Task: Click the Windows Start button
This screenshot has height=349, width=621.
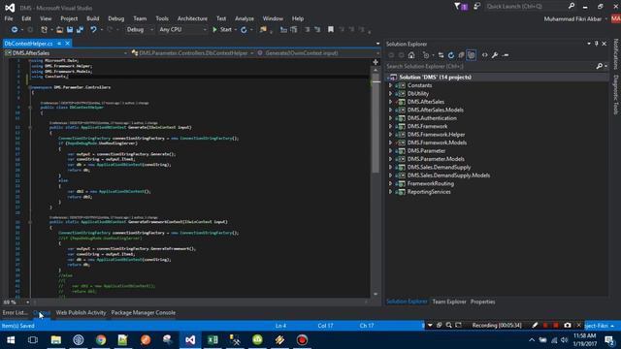Action: (11, 340)
